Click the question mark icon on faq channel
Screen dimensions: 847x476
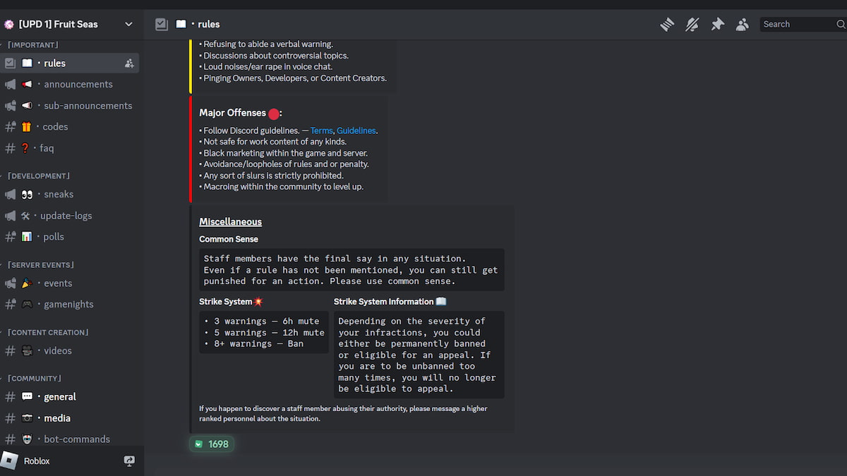coord(27,148)
